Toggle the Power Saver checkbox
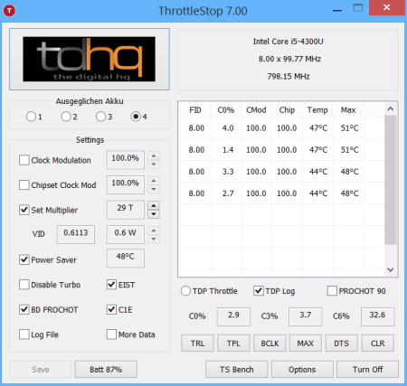This screenshot has width=407, height=386. [24, 259]
